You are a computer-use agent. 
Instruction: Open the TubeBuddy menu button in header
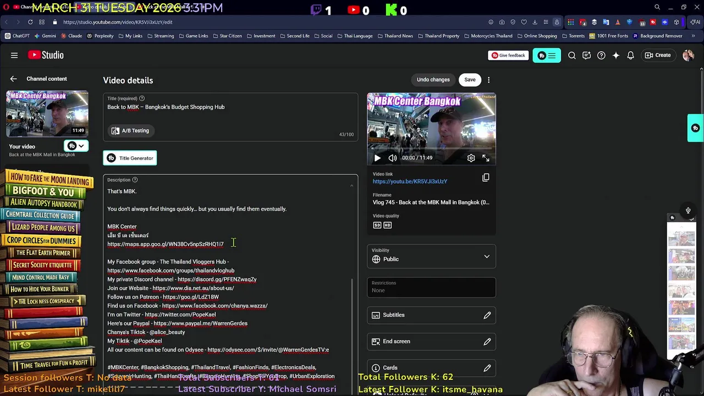point(547,56)
